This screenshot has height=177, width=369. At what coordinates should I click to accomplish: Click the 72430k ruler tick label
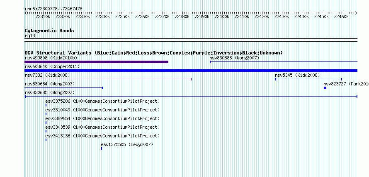tap(282, 17)
